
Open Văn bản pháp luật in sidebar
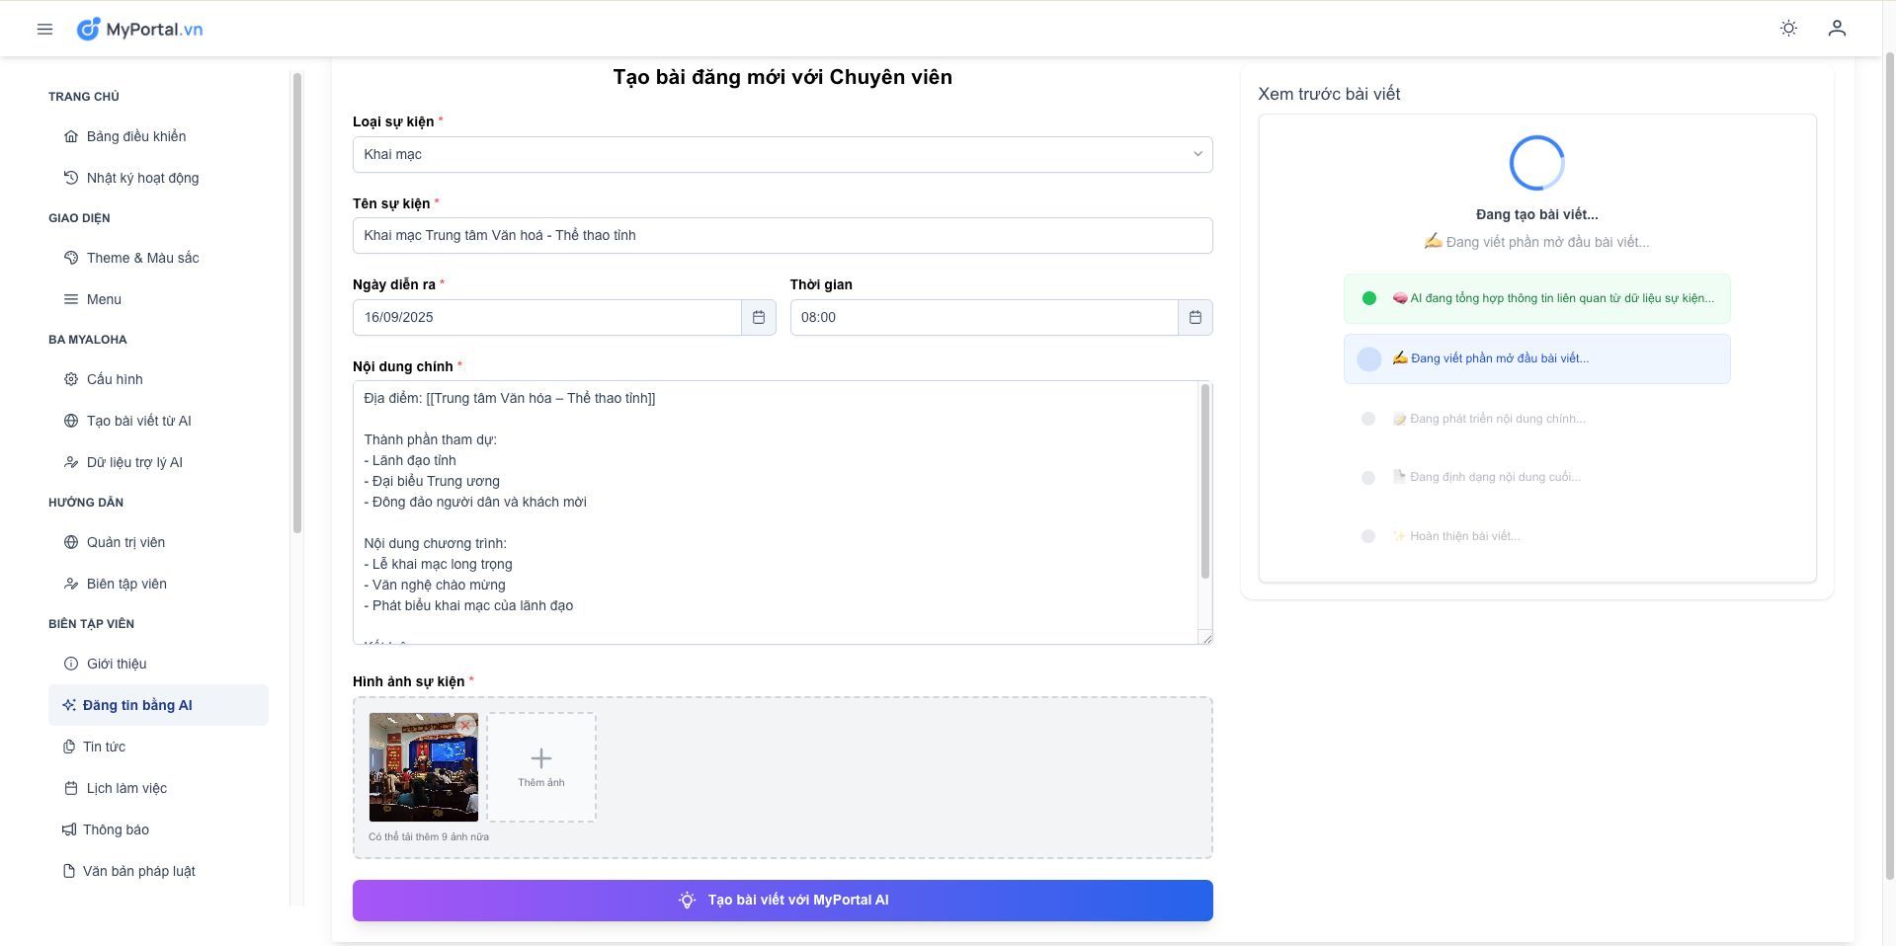(x=138, y=871)
